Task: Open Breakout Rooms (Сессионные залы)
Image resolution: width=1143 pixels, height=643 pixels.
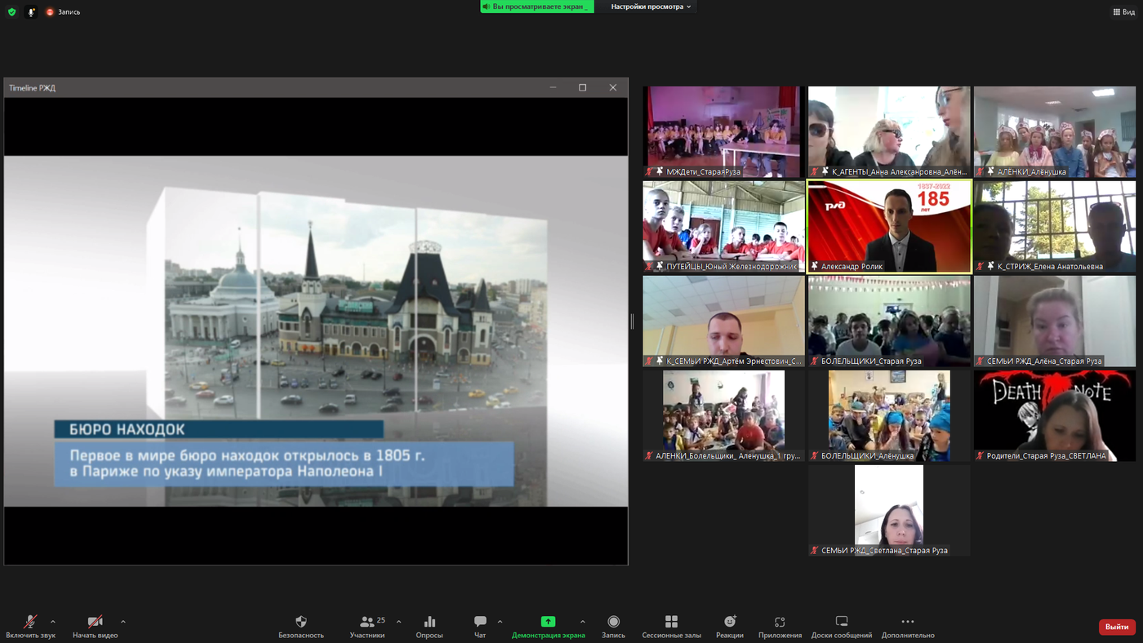Action: [x=671, y=623]
